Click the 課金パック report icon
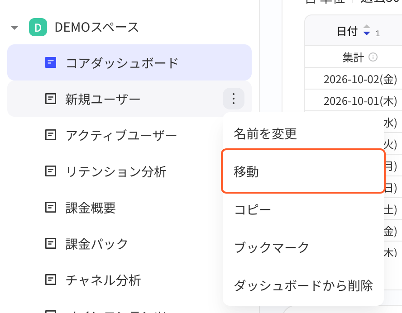Viewport: 402px width, 313px height. (x=51, y=243)
